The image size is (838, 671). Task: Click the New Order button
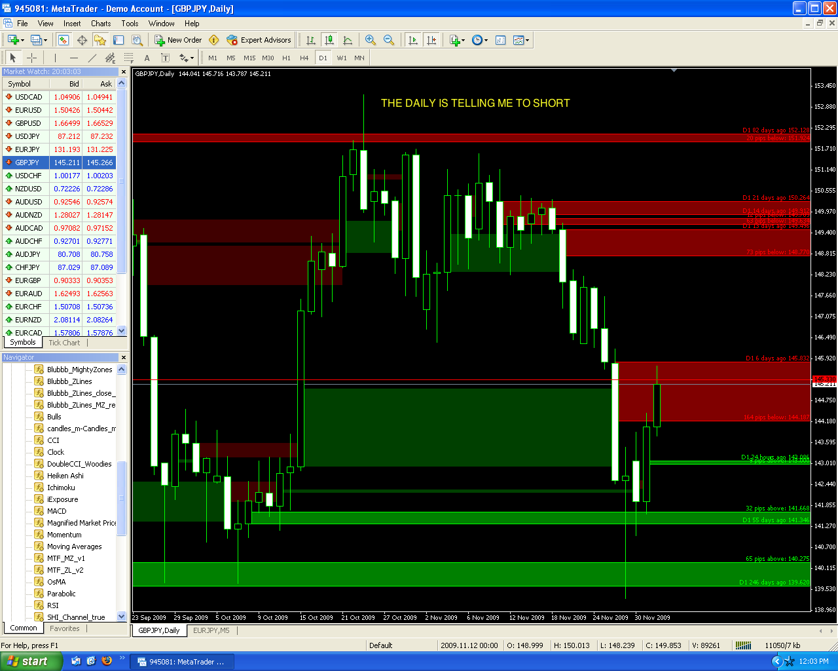(x=178, y=40)
